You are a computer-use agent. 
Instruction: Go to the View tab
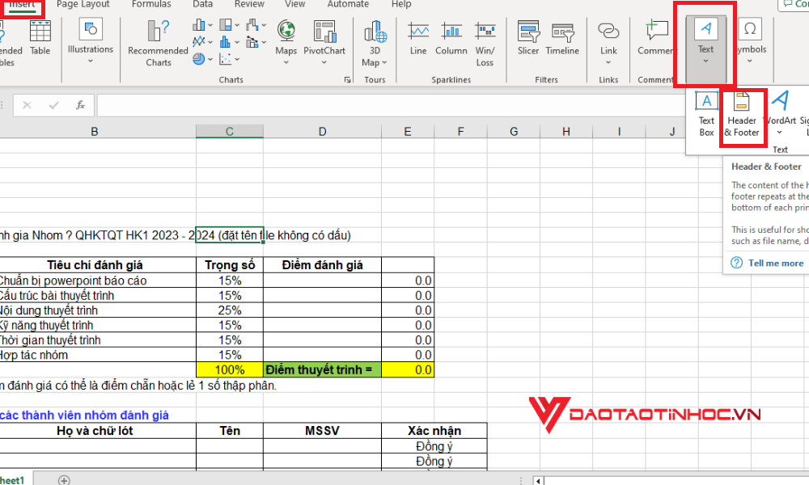[x=295, y=4]
